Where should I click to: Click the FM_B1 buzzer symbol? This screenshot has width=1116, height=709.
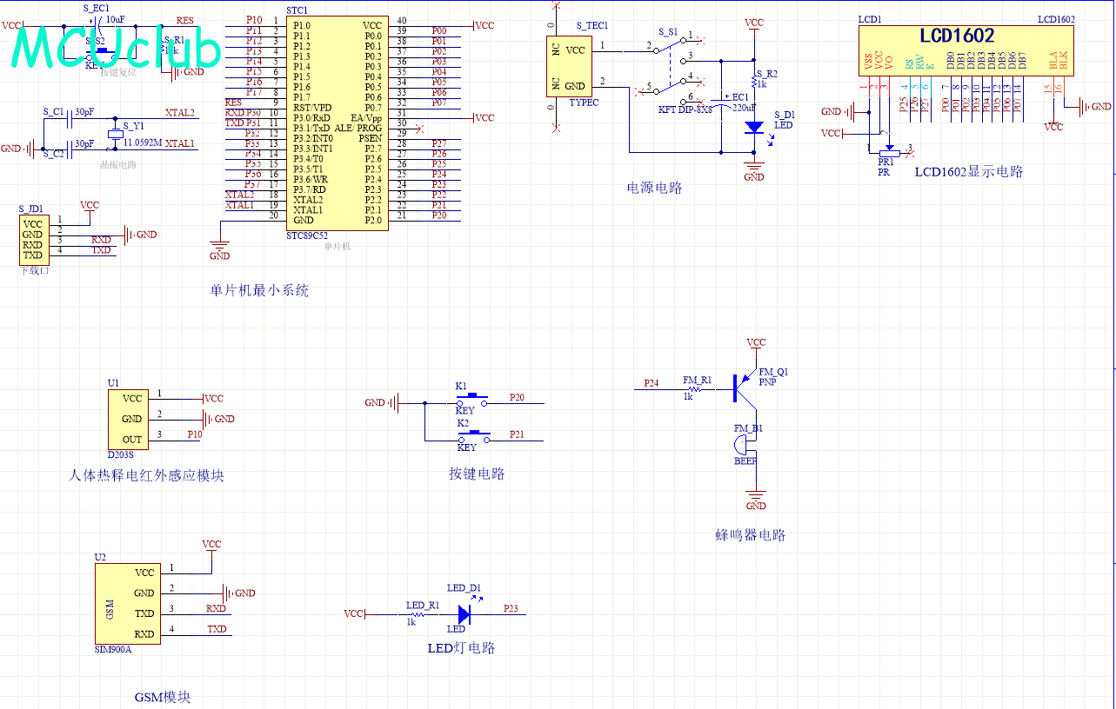742,445
